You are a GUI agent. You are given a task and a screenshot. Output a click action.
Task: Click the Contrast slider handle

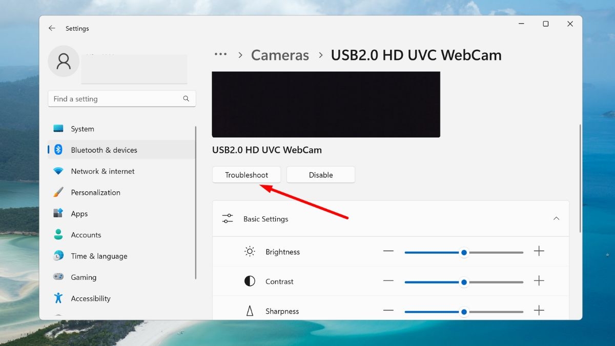(464, 282)
